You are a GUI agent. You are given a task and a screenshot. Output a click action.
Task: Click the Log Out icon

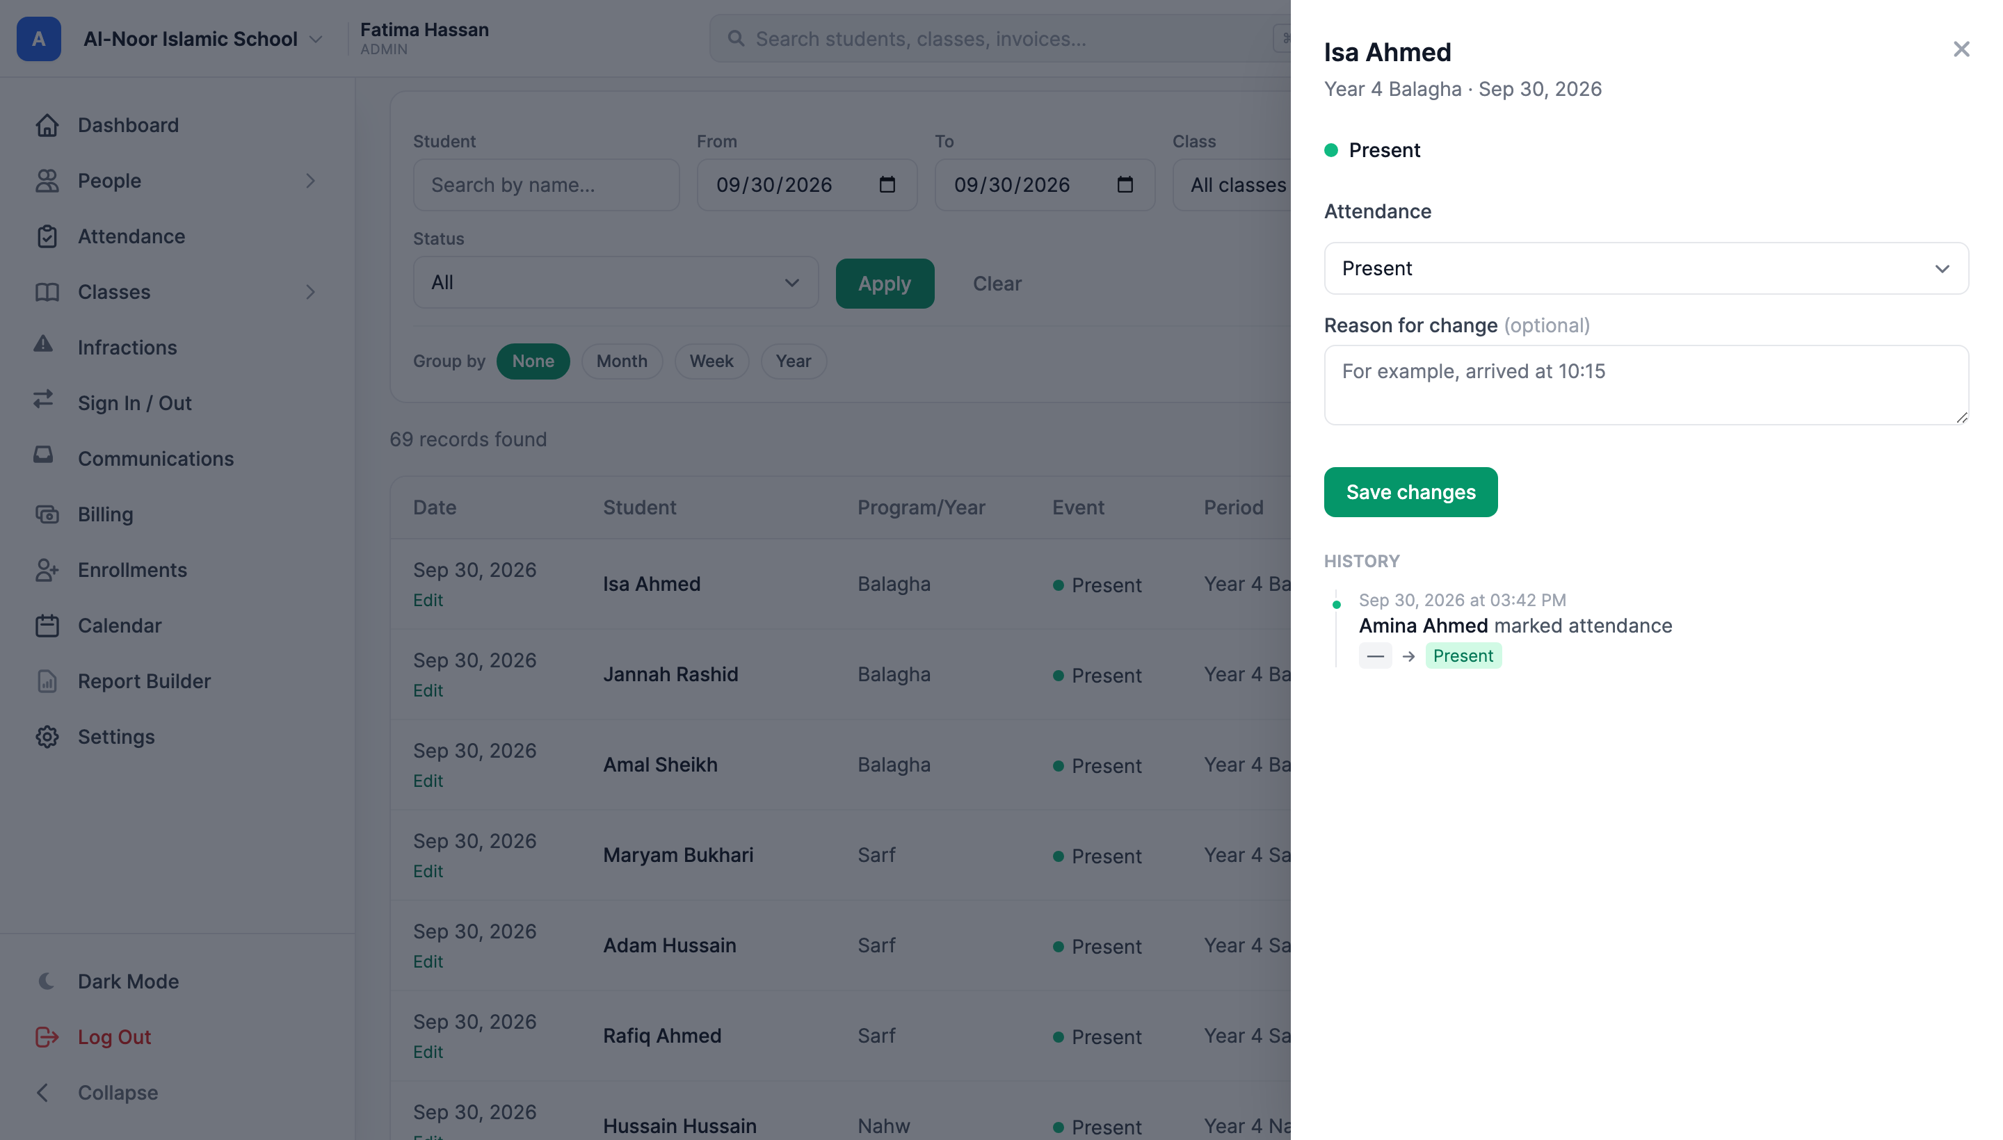(x=47, y=1036)
